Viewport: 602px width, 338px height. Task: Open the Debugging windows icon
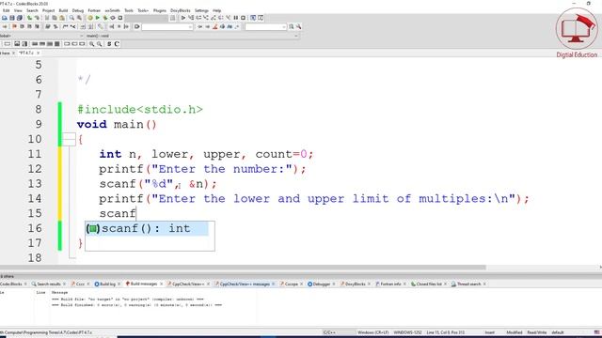click(253, 18)
